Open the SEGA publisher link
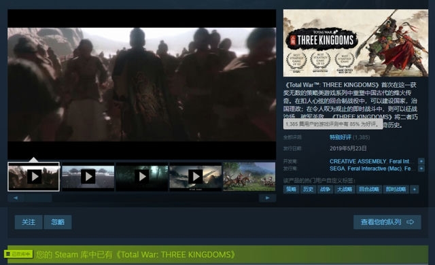Screen dimensions: 435x265 [x=337, y=169]
